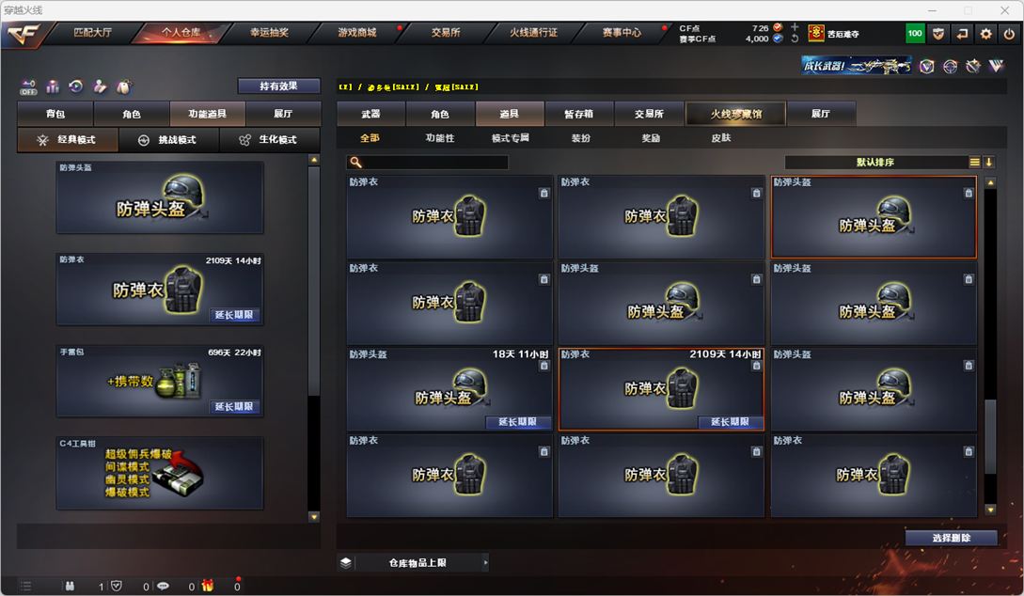1024x596 pixels.
Task: Toggle the OFF switch icon
Action: tap(28, 86)
